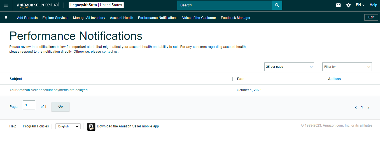Click current page number 1 in pagination
Viewport: 380px width, 167px height.
tap(362, 107)
